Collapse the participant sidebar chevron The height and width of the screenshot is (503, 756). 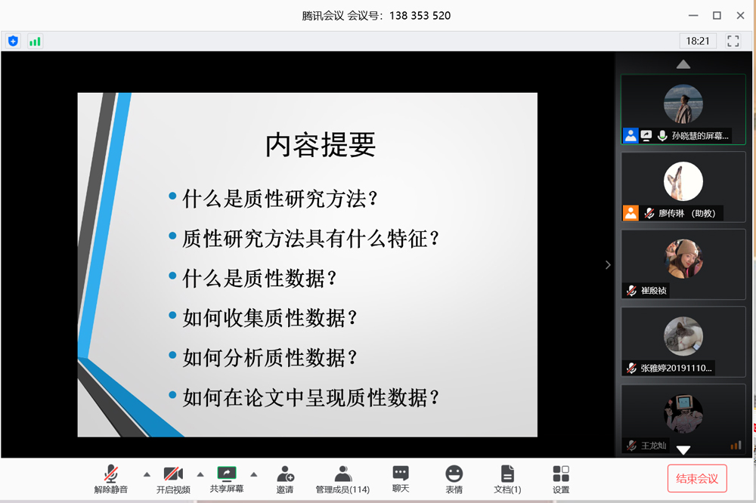(608, 265)
